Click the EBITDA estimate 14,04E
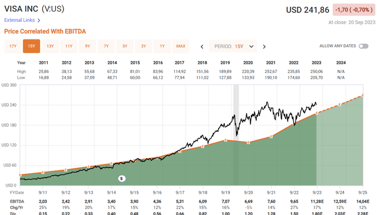Image resolution: width=377 pixels, height=215 pixels. pyautogui.click(x=363, y=201)
